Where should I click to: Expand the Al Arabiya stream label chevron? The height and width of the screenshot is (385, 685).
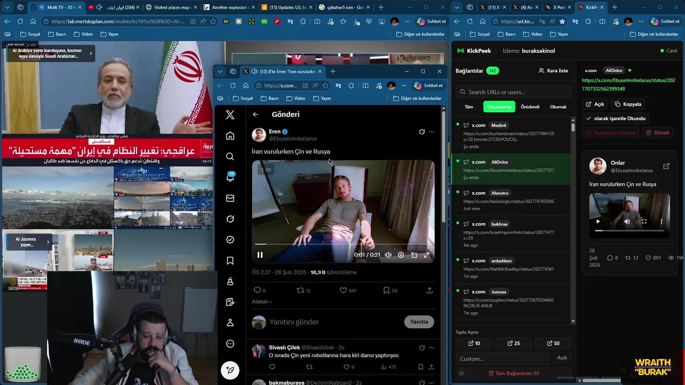click(90, 53)
